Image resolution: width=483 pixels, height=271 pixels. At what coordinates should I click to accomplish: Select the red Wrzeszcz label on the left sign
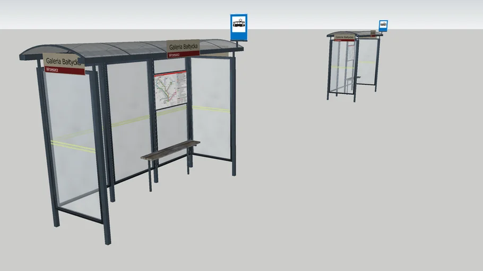[x=65, y=70]
